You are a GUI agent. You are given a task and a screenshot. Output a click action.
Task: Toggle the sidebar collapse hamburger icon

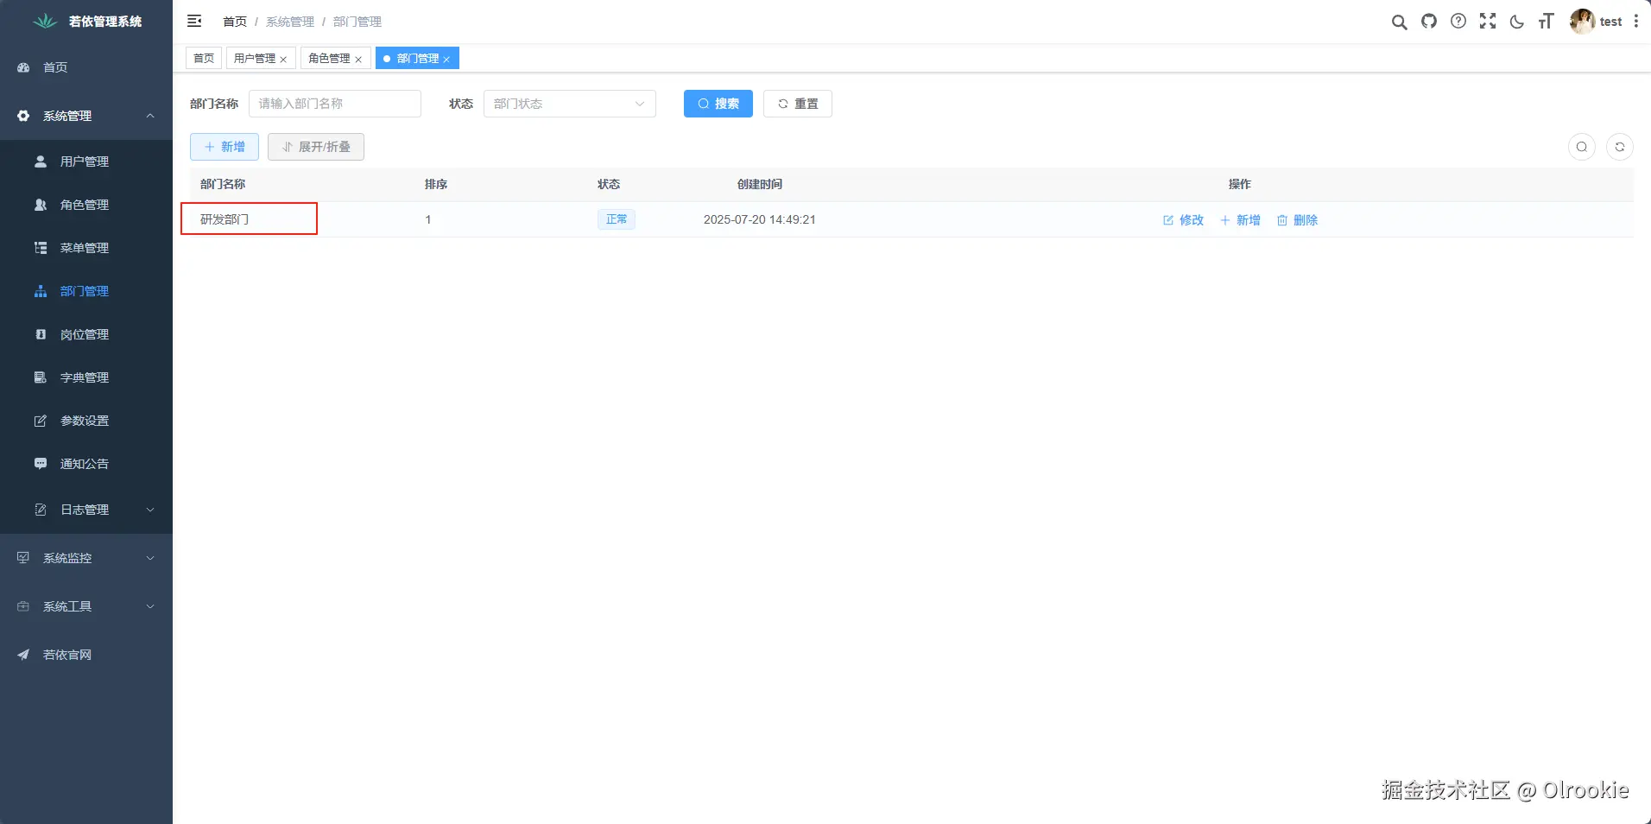[x=194, y=21]
